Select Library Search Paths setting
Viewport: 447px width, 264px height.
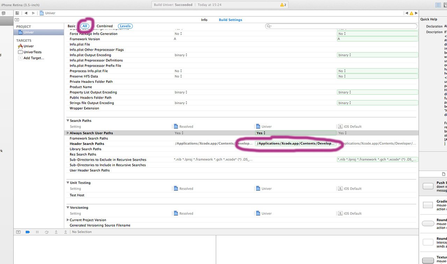tap(86, 149)
